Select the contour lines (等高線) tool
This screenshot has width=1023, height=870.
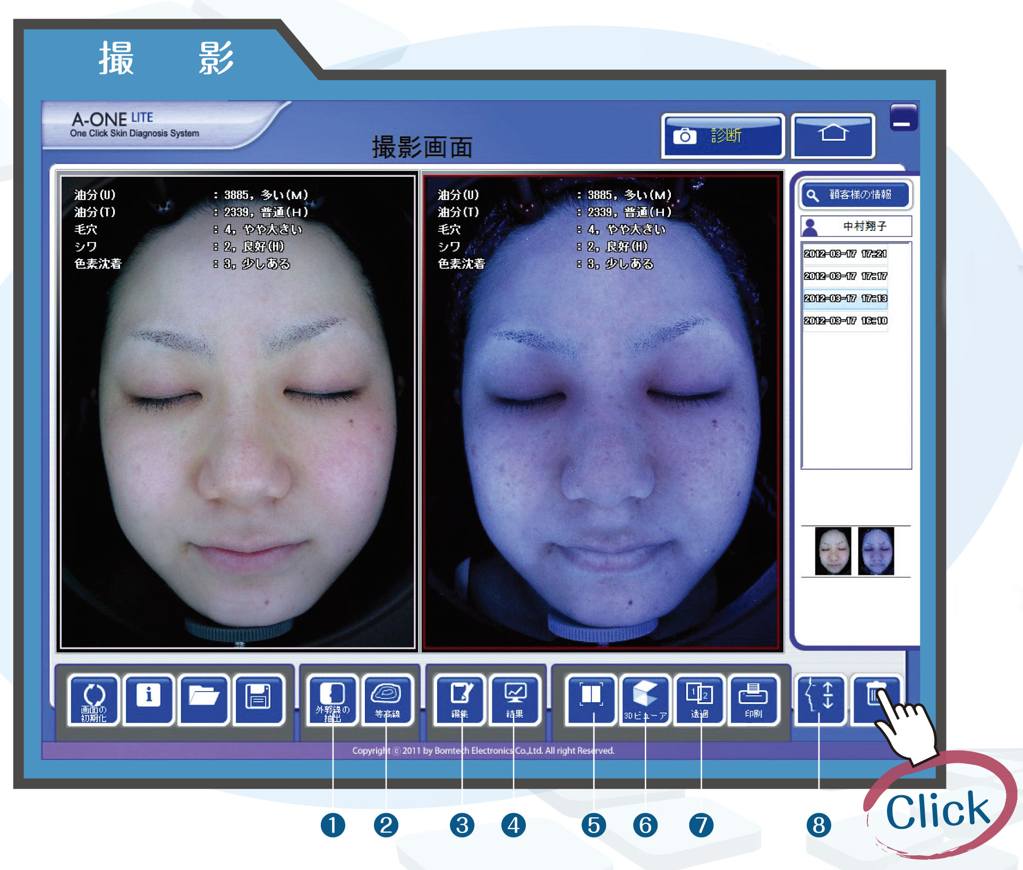pyautogui.click(x=387, y=700)
